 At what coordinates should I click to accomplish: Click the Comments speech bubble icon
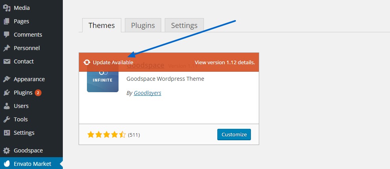pyautogui.click(x=7, y=35)
